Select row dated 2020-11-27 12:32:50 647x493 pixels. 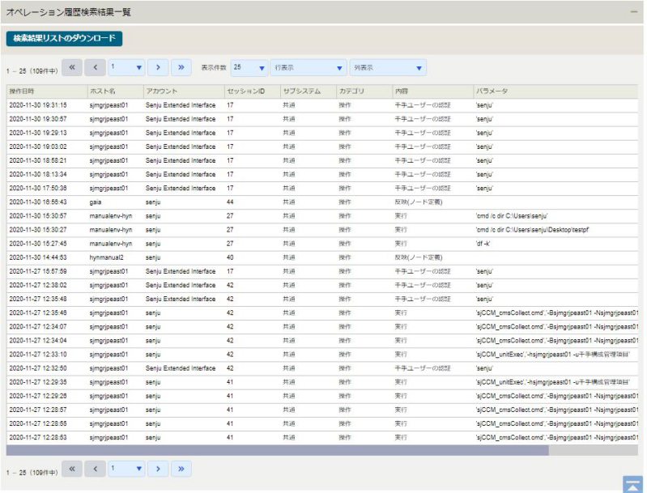click(322, 368)
